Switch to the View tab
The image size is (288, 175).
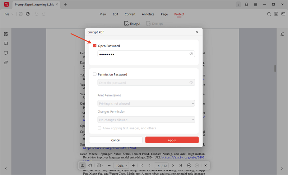[x=103, y=14]
